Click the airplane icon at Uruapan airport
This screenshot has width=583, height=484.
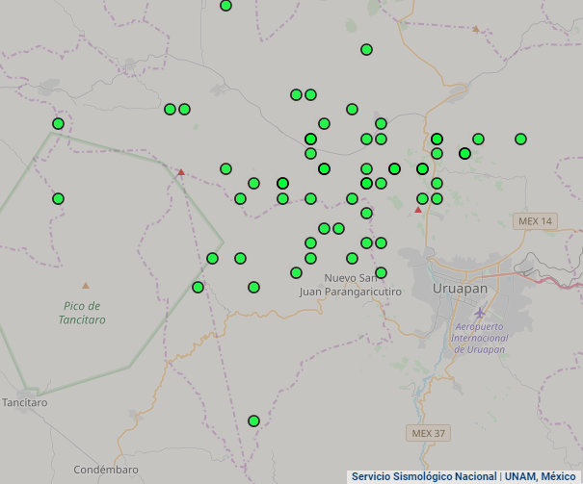pos(481,313)
